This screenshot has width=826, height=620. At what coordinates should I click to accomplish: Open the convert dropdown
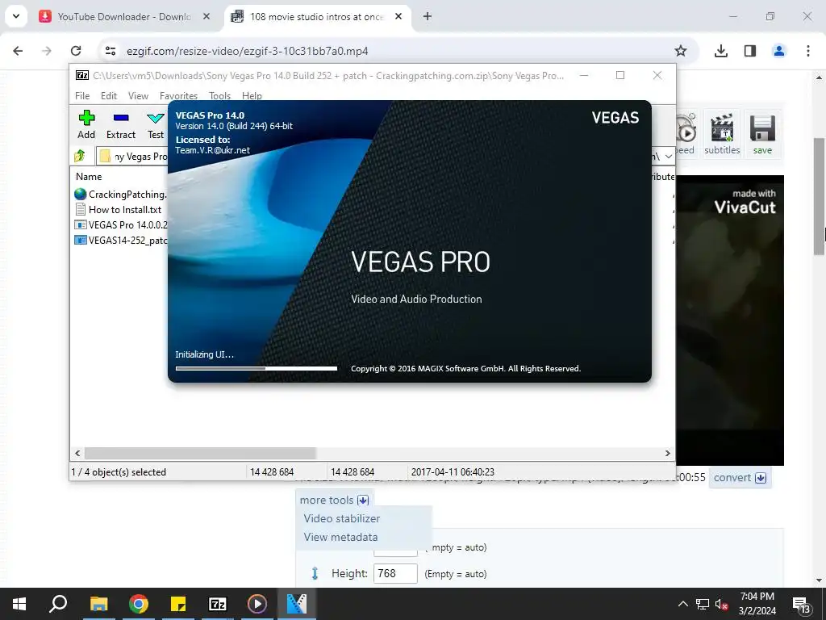point(739,478)
